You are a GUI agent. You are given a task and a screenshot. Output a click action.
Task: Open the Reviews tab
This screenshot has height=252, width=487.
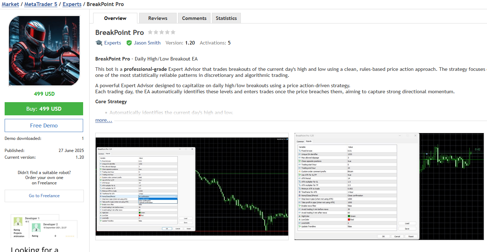pos(158,18)
